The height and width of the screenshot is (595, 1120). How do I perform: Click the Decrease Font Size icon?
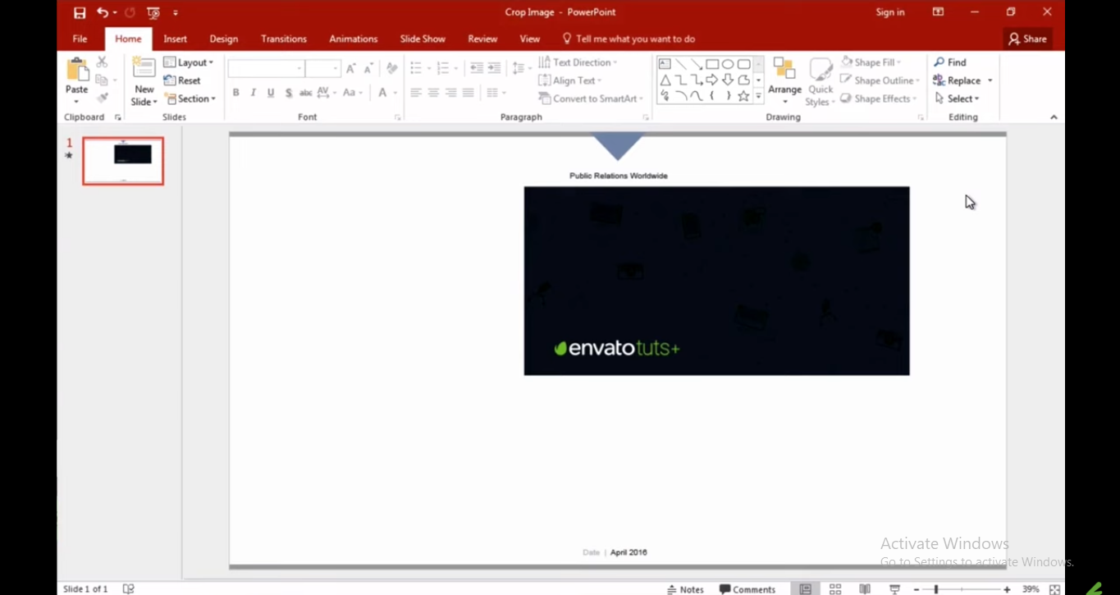pyautogui.click(x=368, y=69)
